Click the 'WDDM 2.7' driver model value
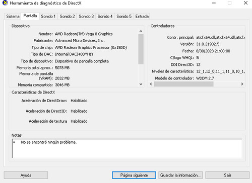 205,78
